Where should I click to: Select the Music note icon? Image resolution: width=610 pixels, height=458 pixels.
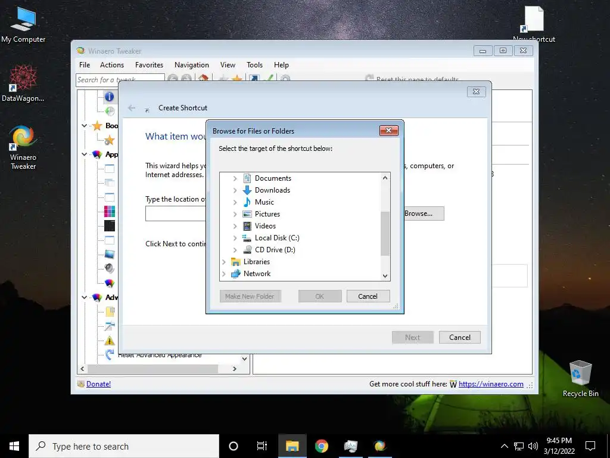click(247, 202)
